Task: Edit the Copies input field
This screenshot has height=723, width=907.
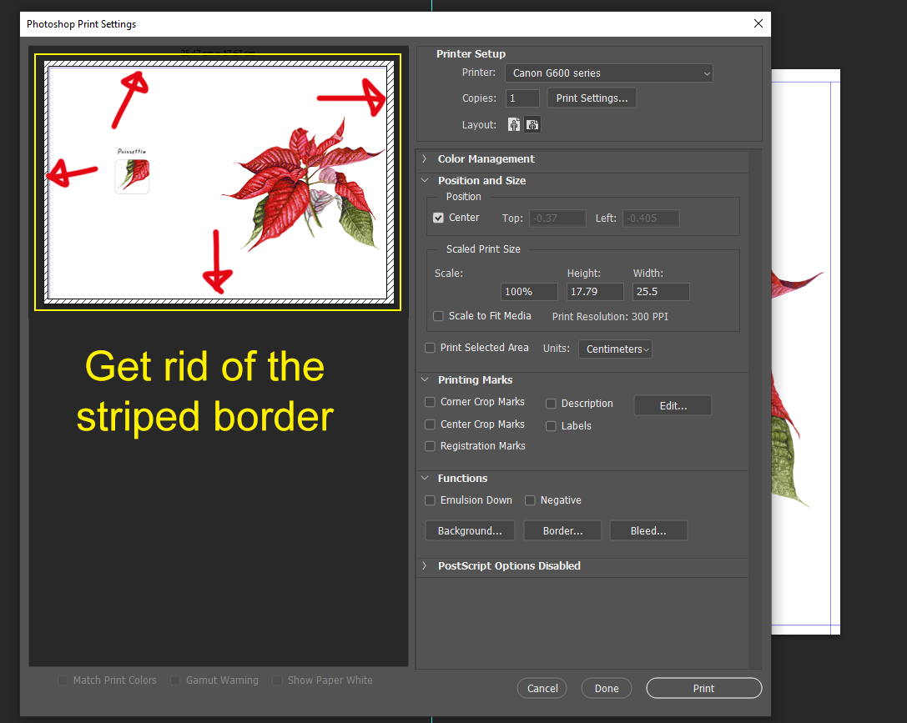Action: (522, 98)
